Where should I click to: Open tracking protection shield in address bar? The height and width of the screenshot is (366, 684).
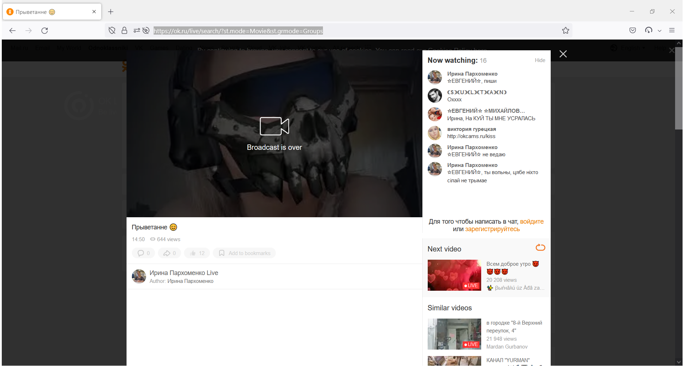[112, 31]
